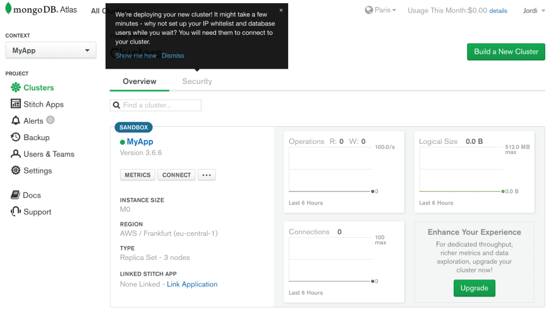556x323 pixels.
Task: Click Link Application link
Action: [x=192, y=284]
